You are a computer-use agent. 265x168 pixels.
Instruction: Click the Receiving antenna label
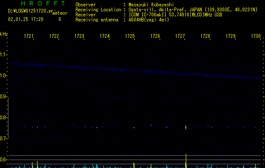pos(97,20)
